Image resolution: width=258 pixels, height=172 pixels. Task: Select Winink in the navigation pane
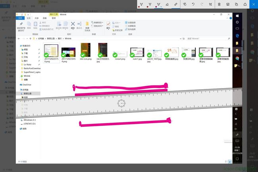tap(27, 76)
